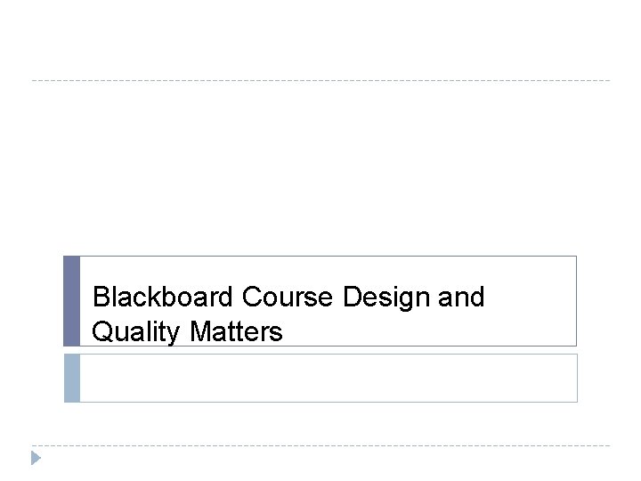641x481 pixels.
Task: Click the first letter "B" of the title
Action: 101,297
